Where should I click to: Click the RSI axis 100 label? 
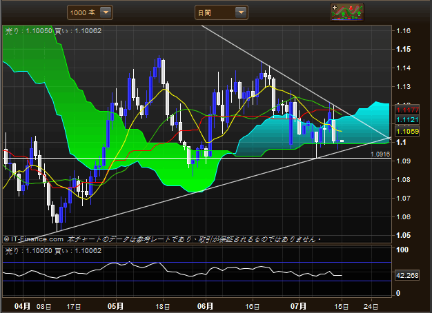click(402, 250)
